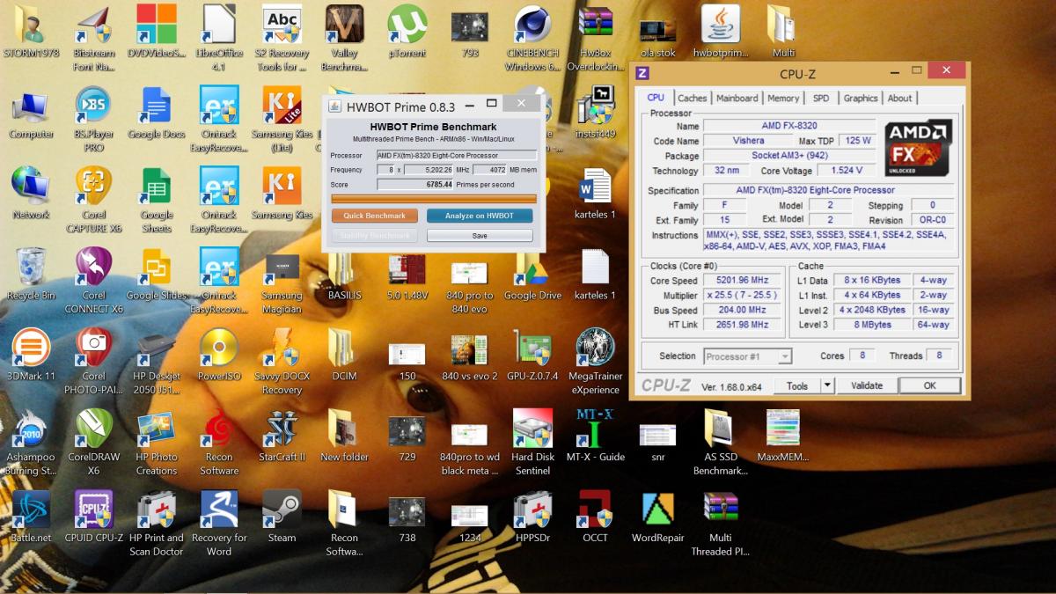Select the Samsung Magician desktop icon
1056x594 pixels.
(x=282, y=281)
